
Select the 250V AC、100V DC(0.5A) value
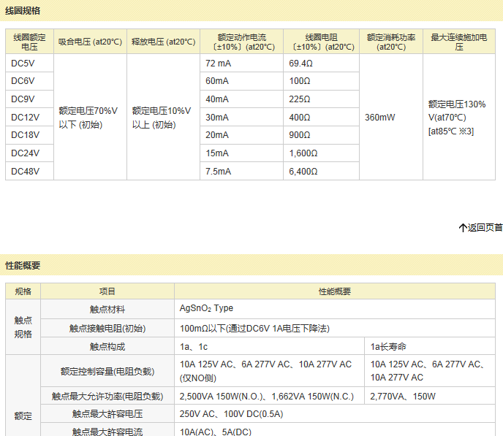pyautogui.click(x=232, y=414)
